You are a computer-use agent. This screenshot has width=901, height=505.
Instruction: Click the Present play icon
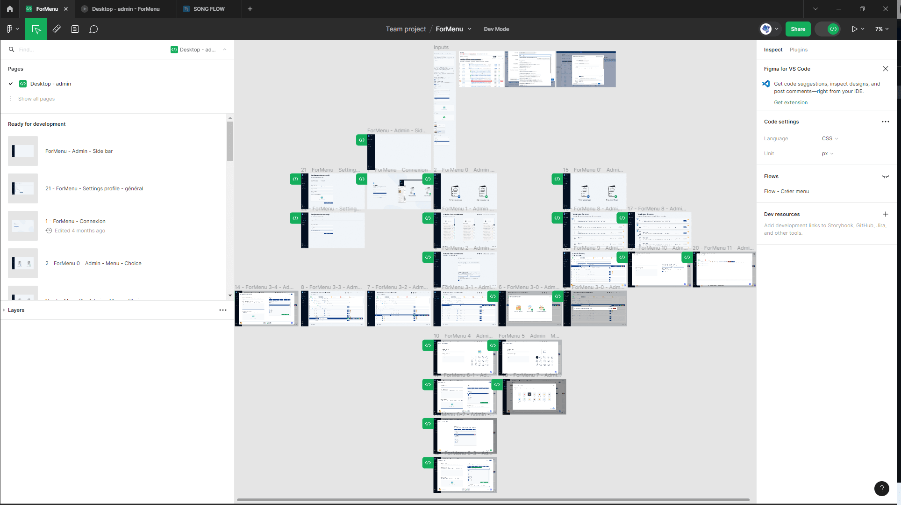[854, 29]
